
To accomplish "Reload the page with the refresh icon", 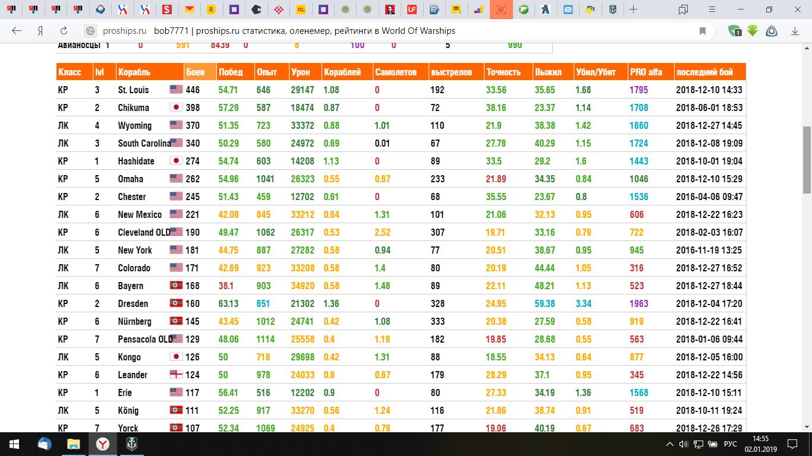I will point(64,31).
